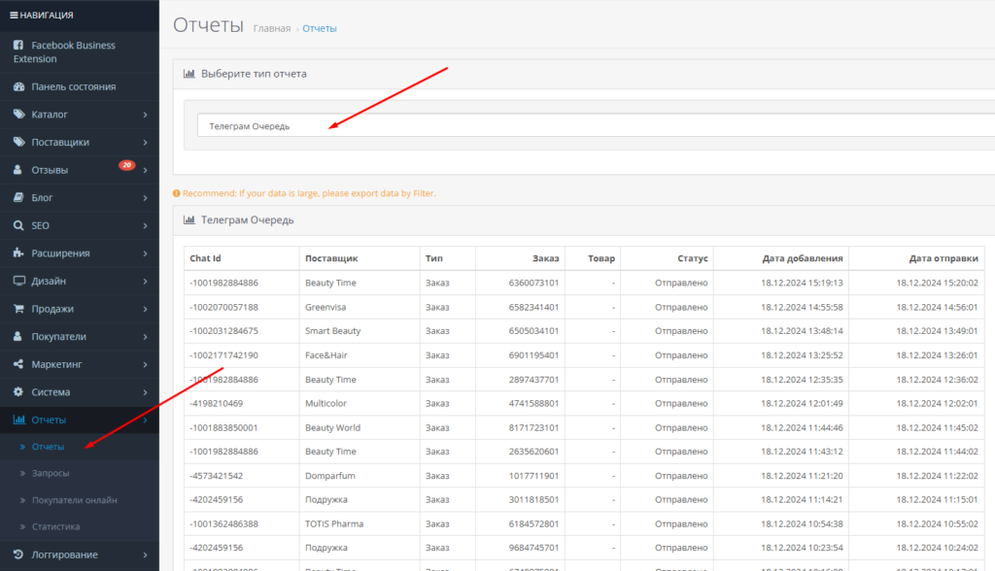995x571 pixels.
Task: Open the Запросы submenu item
Action: click(51, 473)
